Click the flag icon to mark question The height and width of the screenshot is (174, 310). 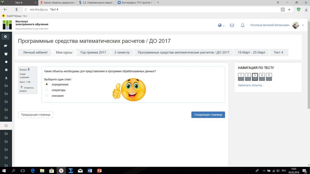[22, 87]
